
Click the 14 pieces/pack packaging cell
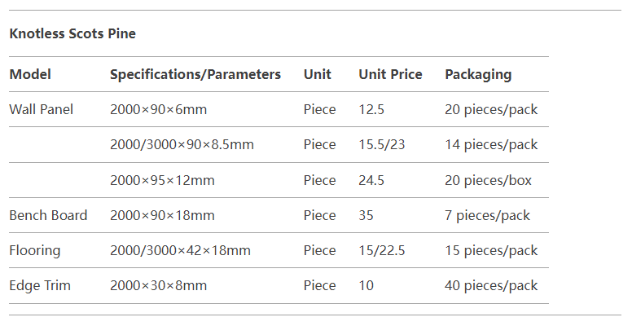(x=491, y=145)
